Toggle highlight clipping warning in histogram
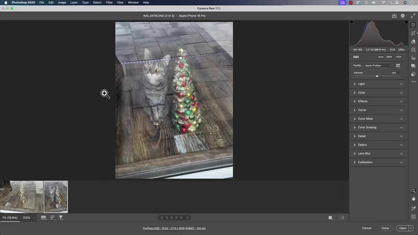 (406, 22)
